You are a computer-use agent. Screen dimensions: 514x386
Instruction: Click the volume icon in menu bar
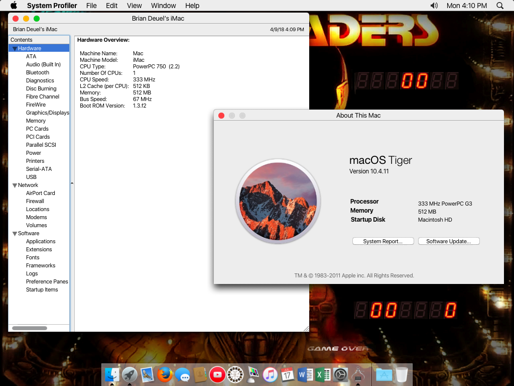(434, 6)
